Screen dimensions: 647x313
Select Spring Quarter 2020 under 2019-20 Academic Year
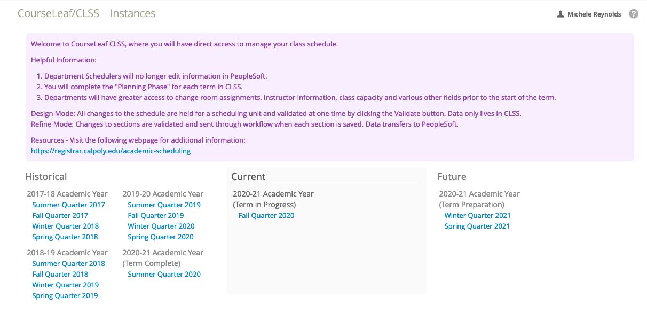(160, 237)
